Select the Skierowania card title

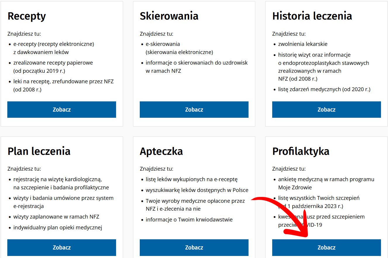(x=169, y=16)
